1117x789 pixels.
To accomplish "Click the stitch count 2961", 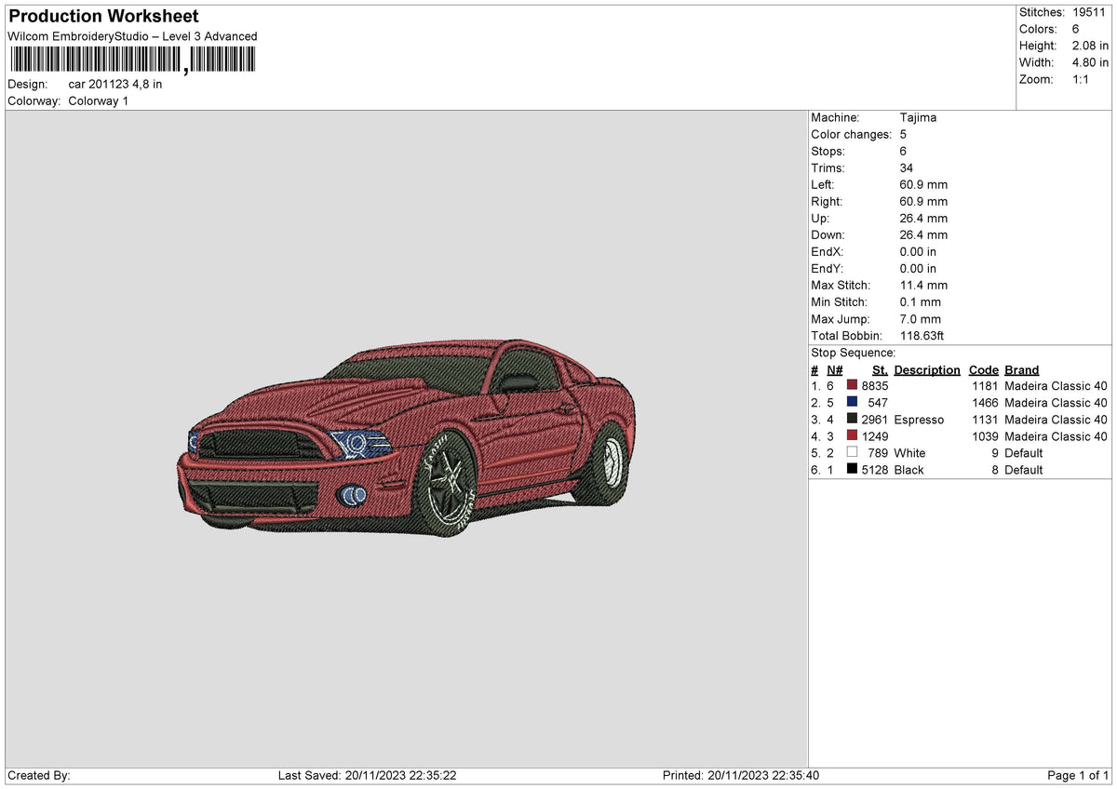I will 876,419.
